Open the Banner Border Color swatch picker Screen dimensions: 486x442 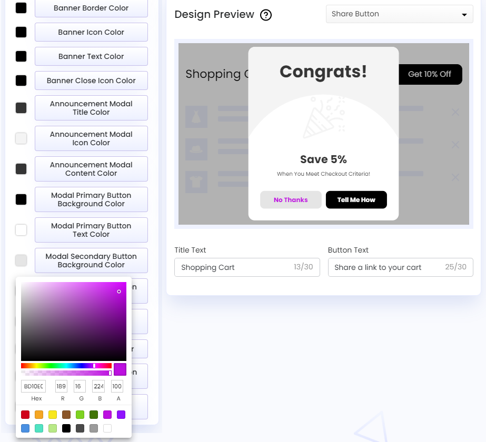pos(21,8)
